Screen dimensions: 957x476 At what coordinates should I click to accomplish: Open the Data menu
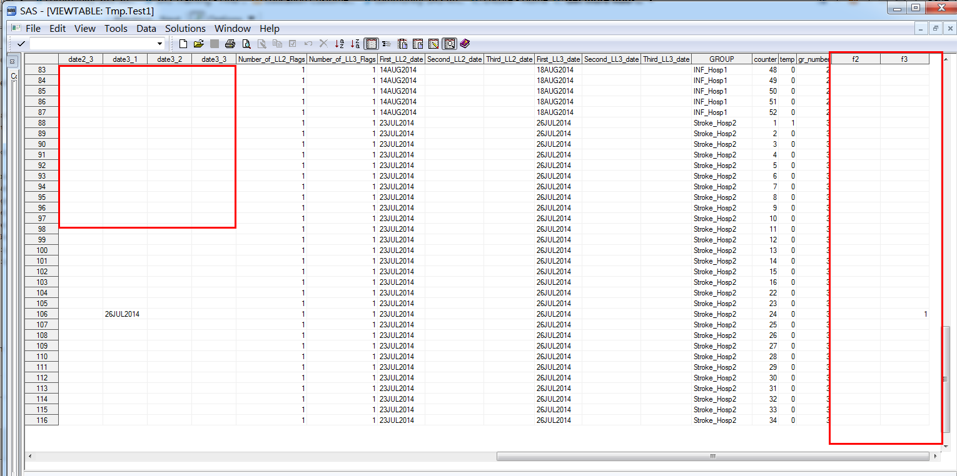pos(146,29)
